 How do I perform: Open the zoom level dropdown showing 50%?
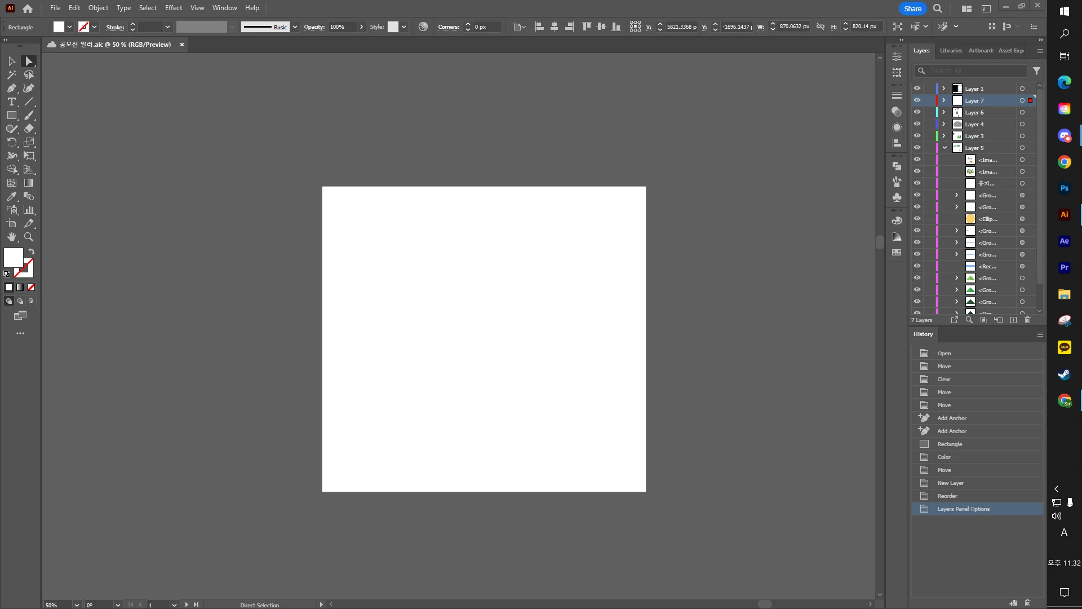coord(77,605)
